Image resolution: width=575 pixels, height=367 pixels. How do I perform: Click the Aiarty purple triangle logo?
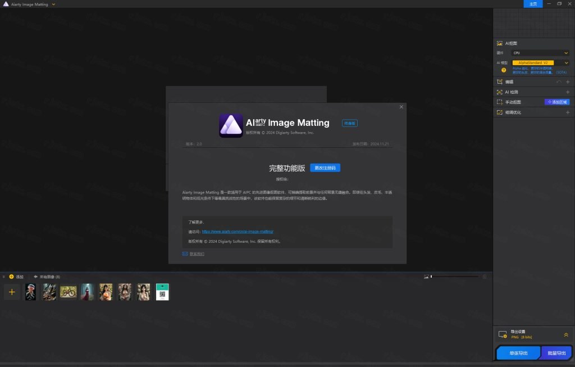tap(231, 125)
